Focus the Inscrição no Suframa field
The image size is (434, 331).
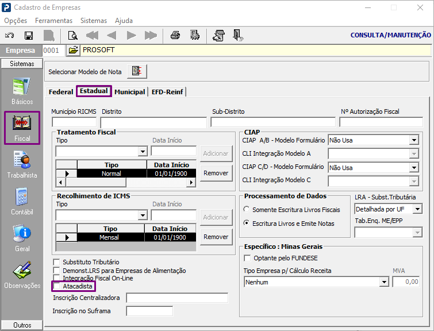149,311
